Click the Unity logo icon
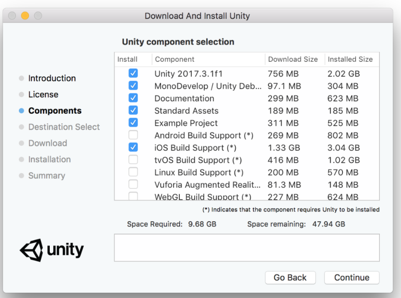Image resolution: width=401 pixels, height=298 pixels. (x=31, y=250)
